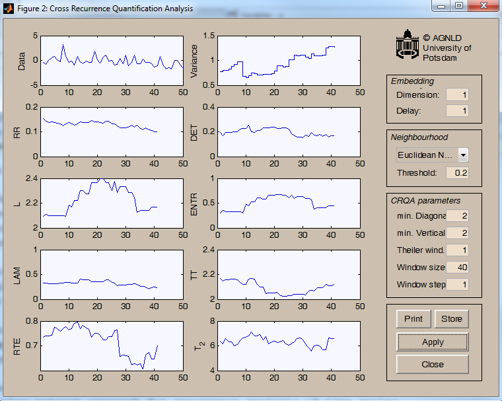Click the Delay: label
This screenshot has width=502, height=401.
[408, 111]
